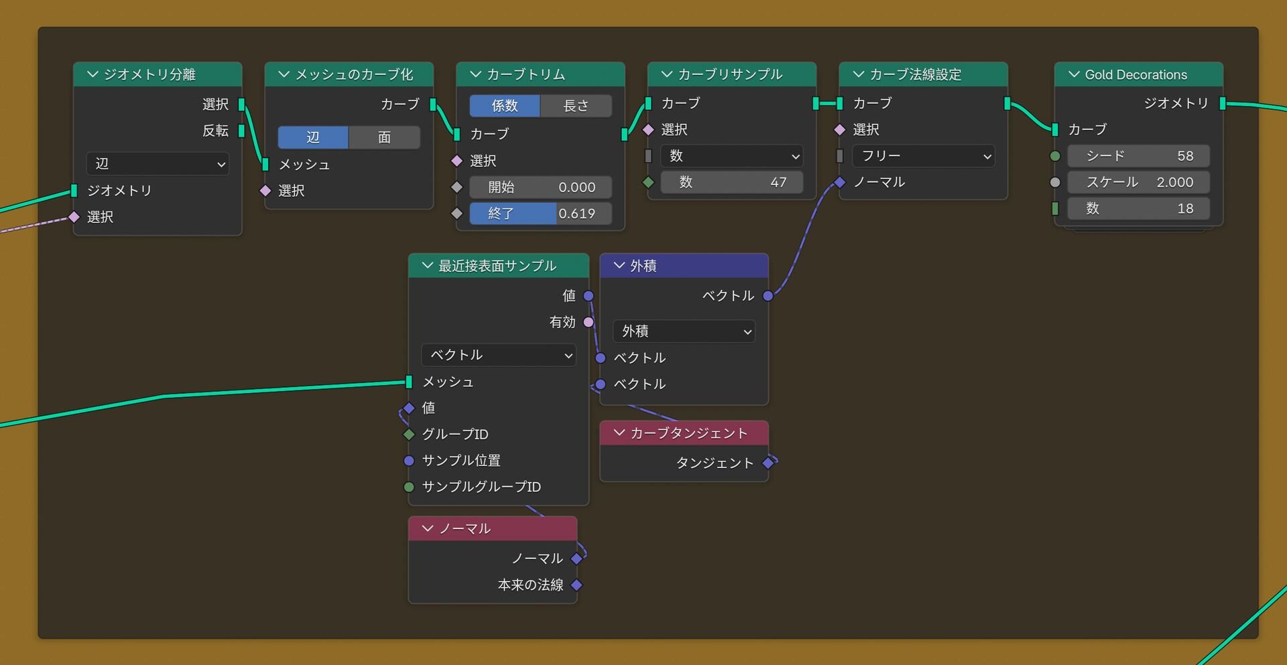Open the 辺 domain dropdown in ジオメトリ分離
Viewport: 1287px width, 665px height.
158,163
